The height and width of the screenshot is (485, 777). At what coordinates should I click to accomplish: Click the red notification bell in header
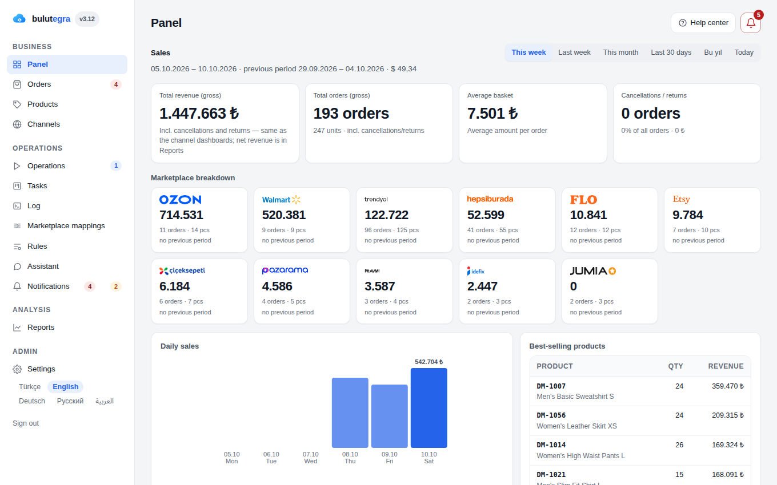pos(751,23)
